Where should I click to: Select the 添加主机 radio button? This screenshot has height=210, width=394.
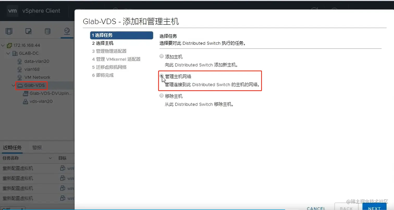pyautogui.click(x=162, y=56)
